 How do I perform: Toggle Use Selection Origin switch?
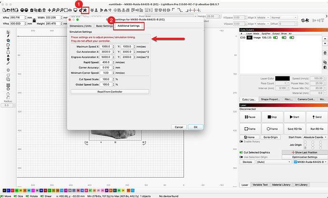click(x=241, y=157)
